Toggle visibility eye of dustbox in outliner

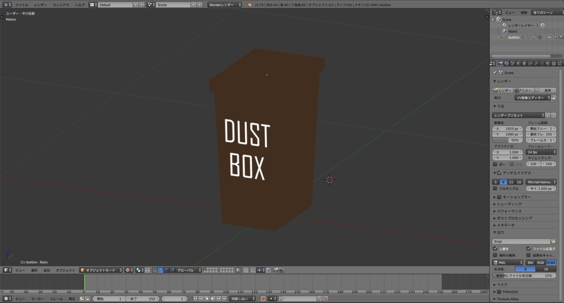(x=549, y=37)
